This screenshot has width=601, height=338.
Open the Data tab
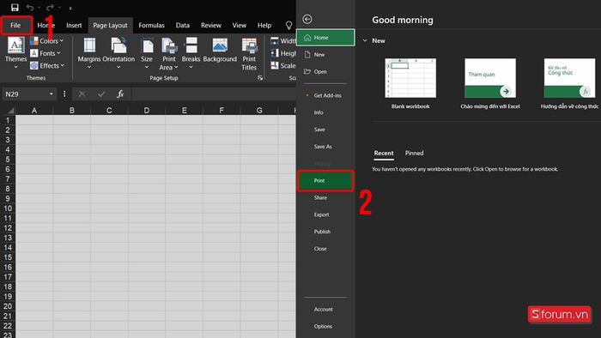[x=182, y=25]
